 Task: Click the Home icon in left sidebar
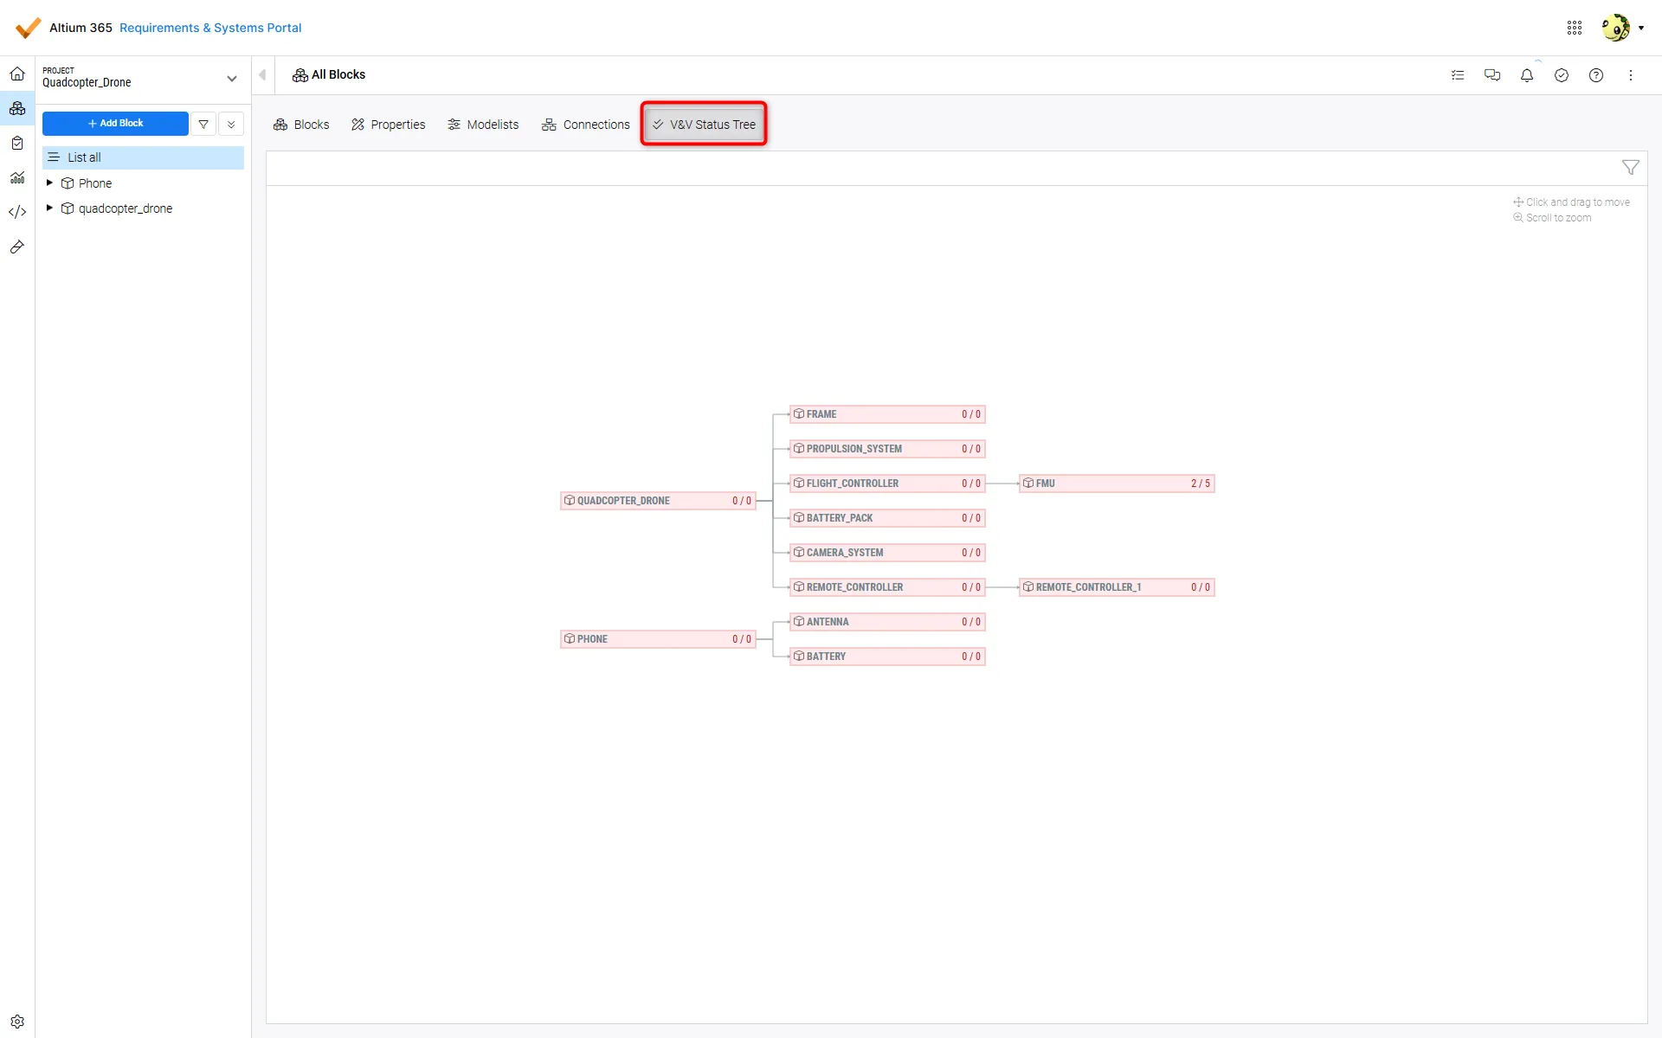click(17, 74)
